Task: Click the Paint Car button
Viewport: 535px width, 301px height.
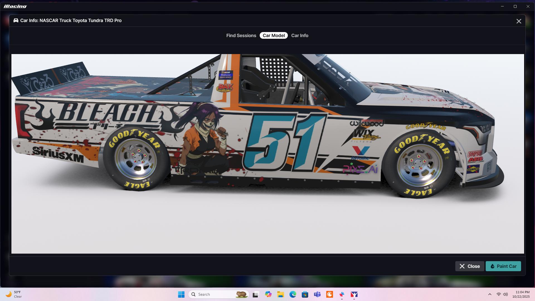Action: click(503, 266)
